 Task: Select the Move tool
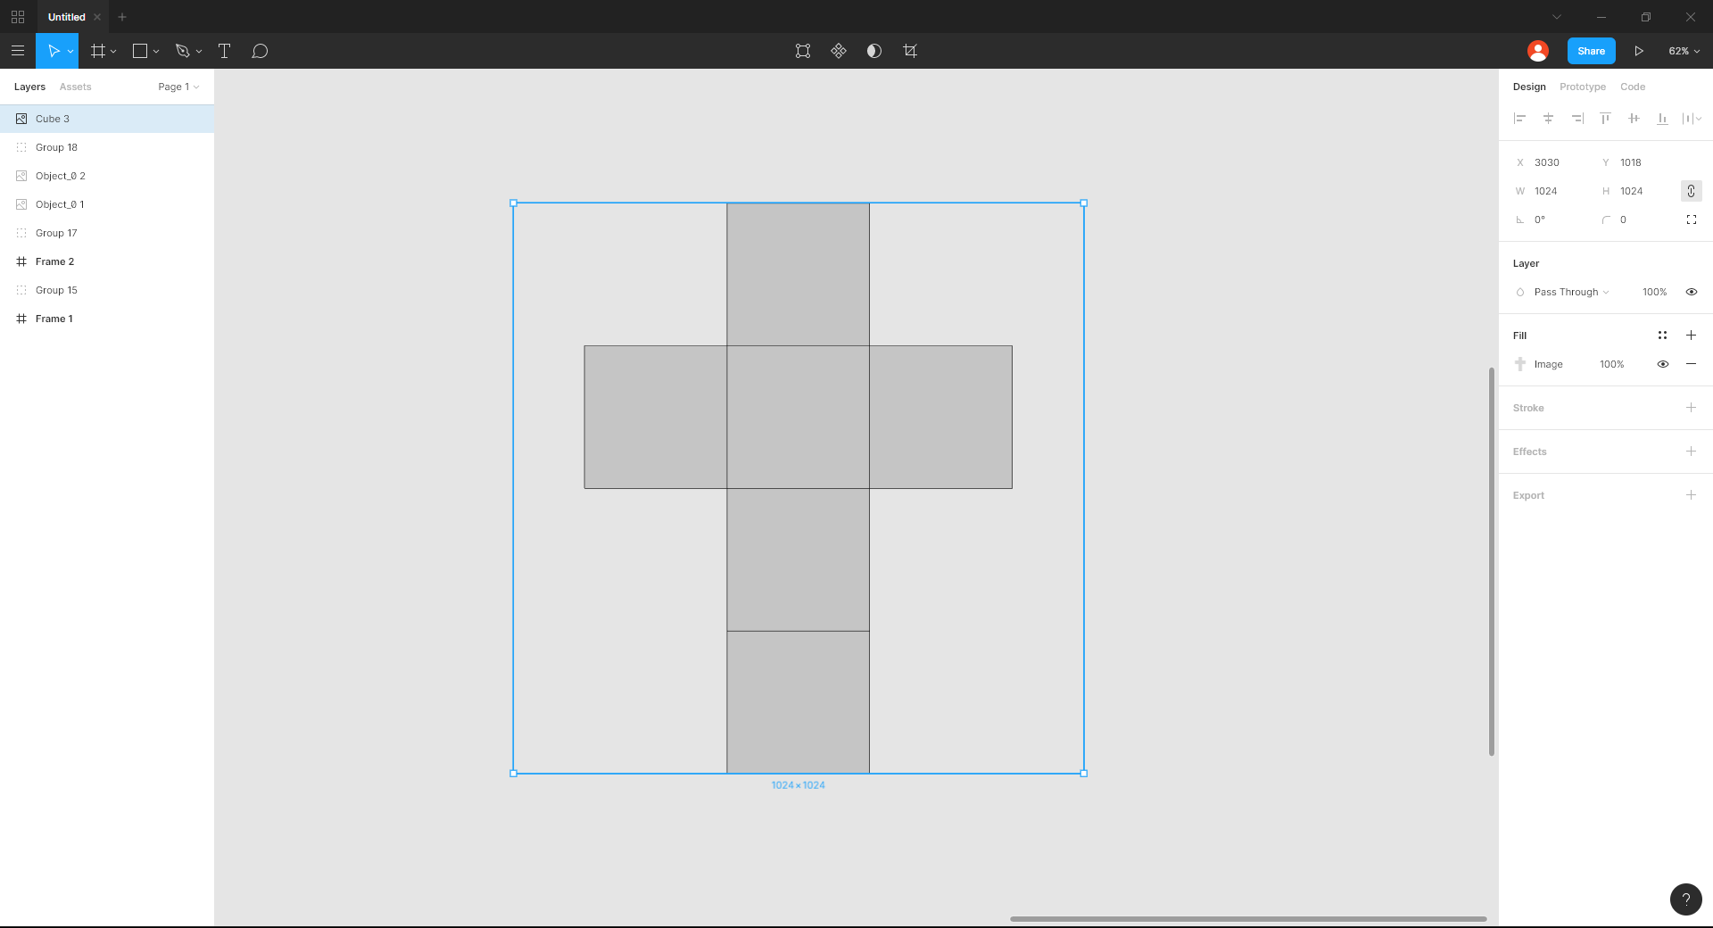click(53, 51)
